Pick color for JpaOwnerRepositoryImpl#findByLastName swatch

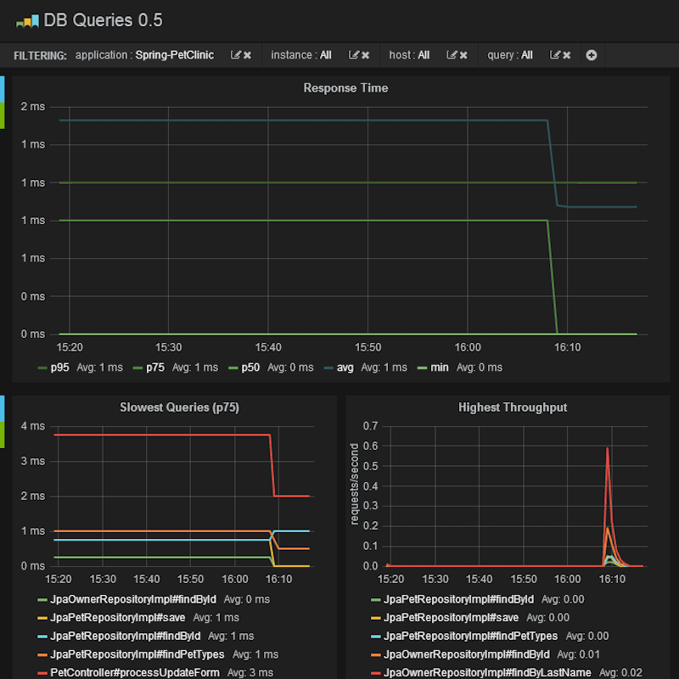tap(375, 673)
